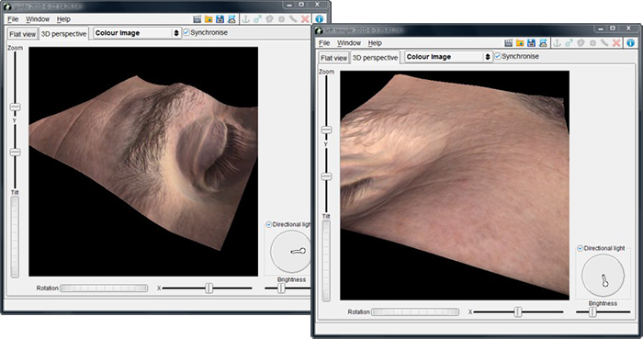
Task: Select 3D perspective tab in guido window
Action: [x=63, y=34]
